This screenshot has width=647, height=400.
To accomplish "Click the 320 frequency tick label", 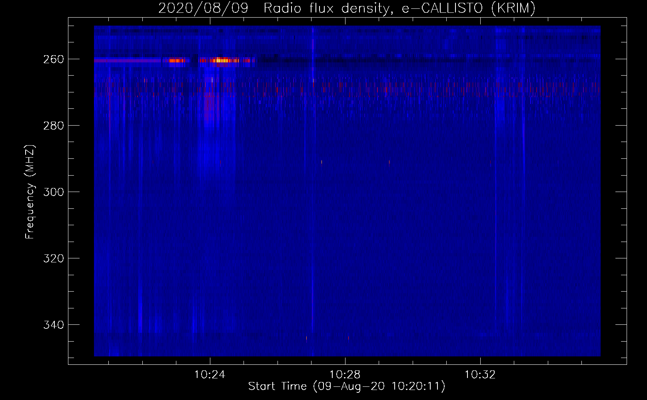I will tap(53, 258).
